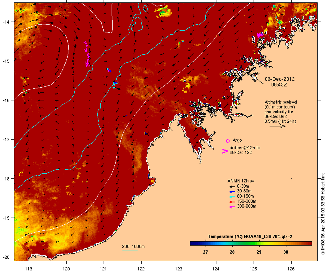The width and height of the screenshot is (328, 272).
Task: Click colorbar tick value 29
Action: coord(259,252)
